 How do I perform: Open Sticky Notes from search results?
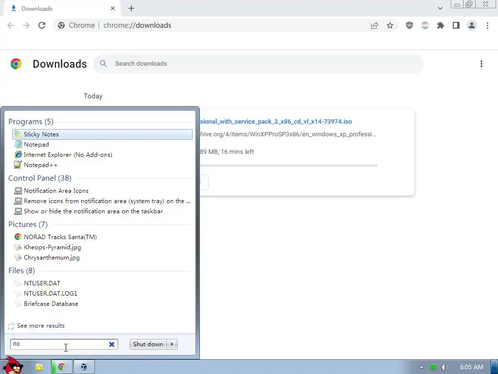point(102,134)
